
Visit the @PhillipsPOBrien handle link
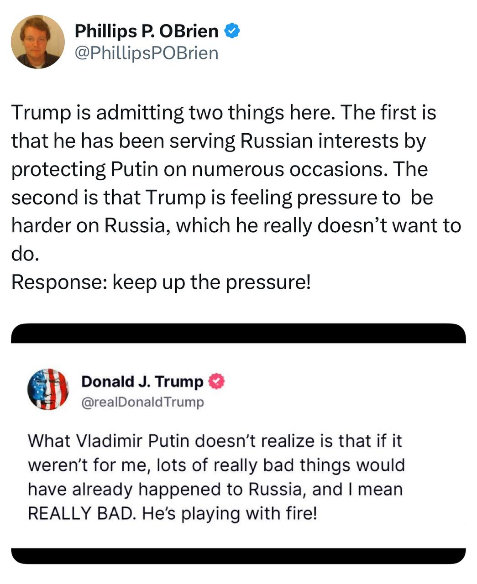click(x=146, y=53)
